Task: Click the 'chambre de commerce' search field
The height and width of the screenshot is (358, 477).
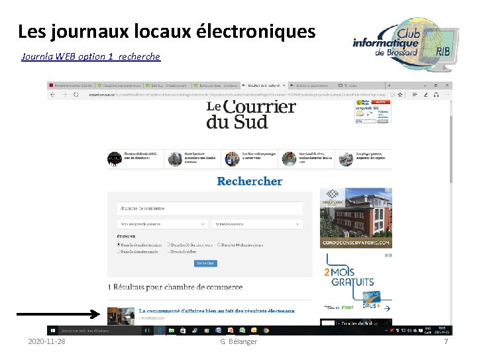Action: coord(210,209)
